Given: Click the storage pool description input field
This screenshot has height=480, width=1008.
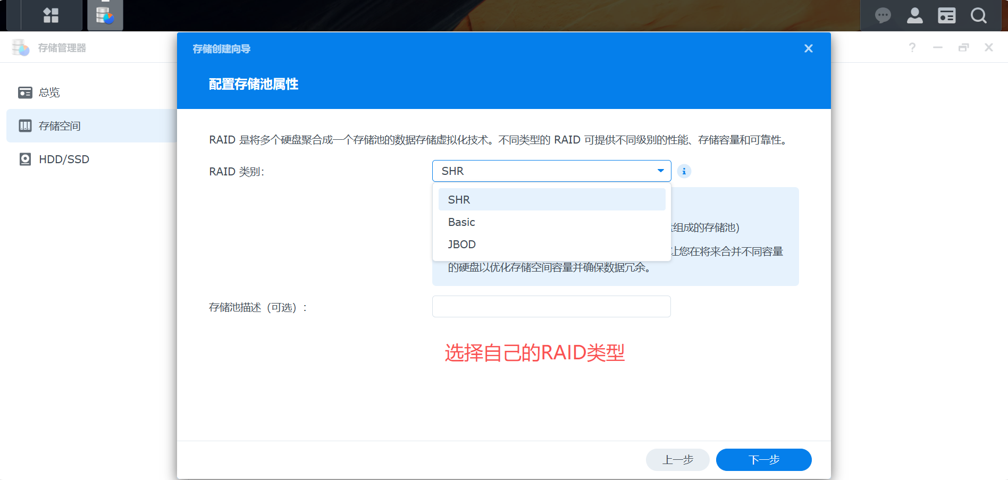Looking at the screenshot, I should (551, 306).
